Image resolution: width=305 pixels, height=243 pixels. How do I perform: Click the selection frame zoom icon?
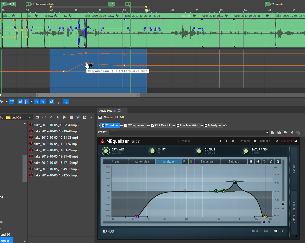point(58,102)
